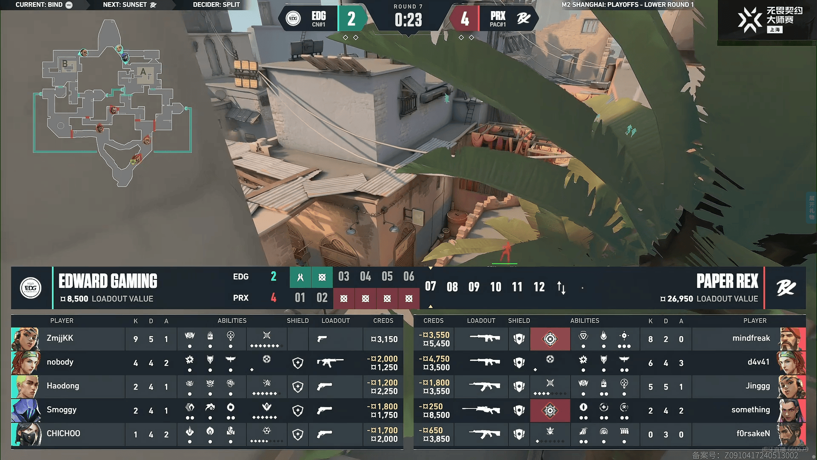Click f0rsakeN's heavy shield icon
Screen dimensions: 817x460
click(x=519, y=434)
